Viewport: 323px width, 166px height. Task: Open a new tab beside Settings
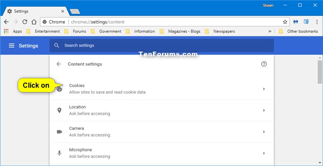point(75,12)
